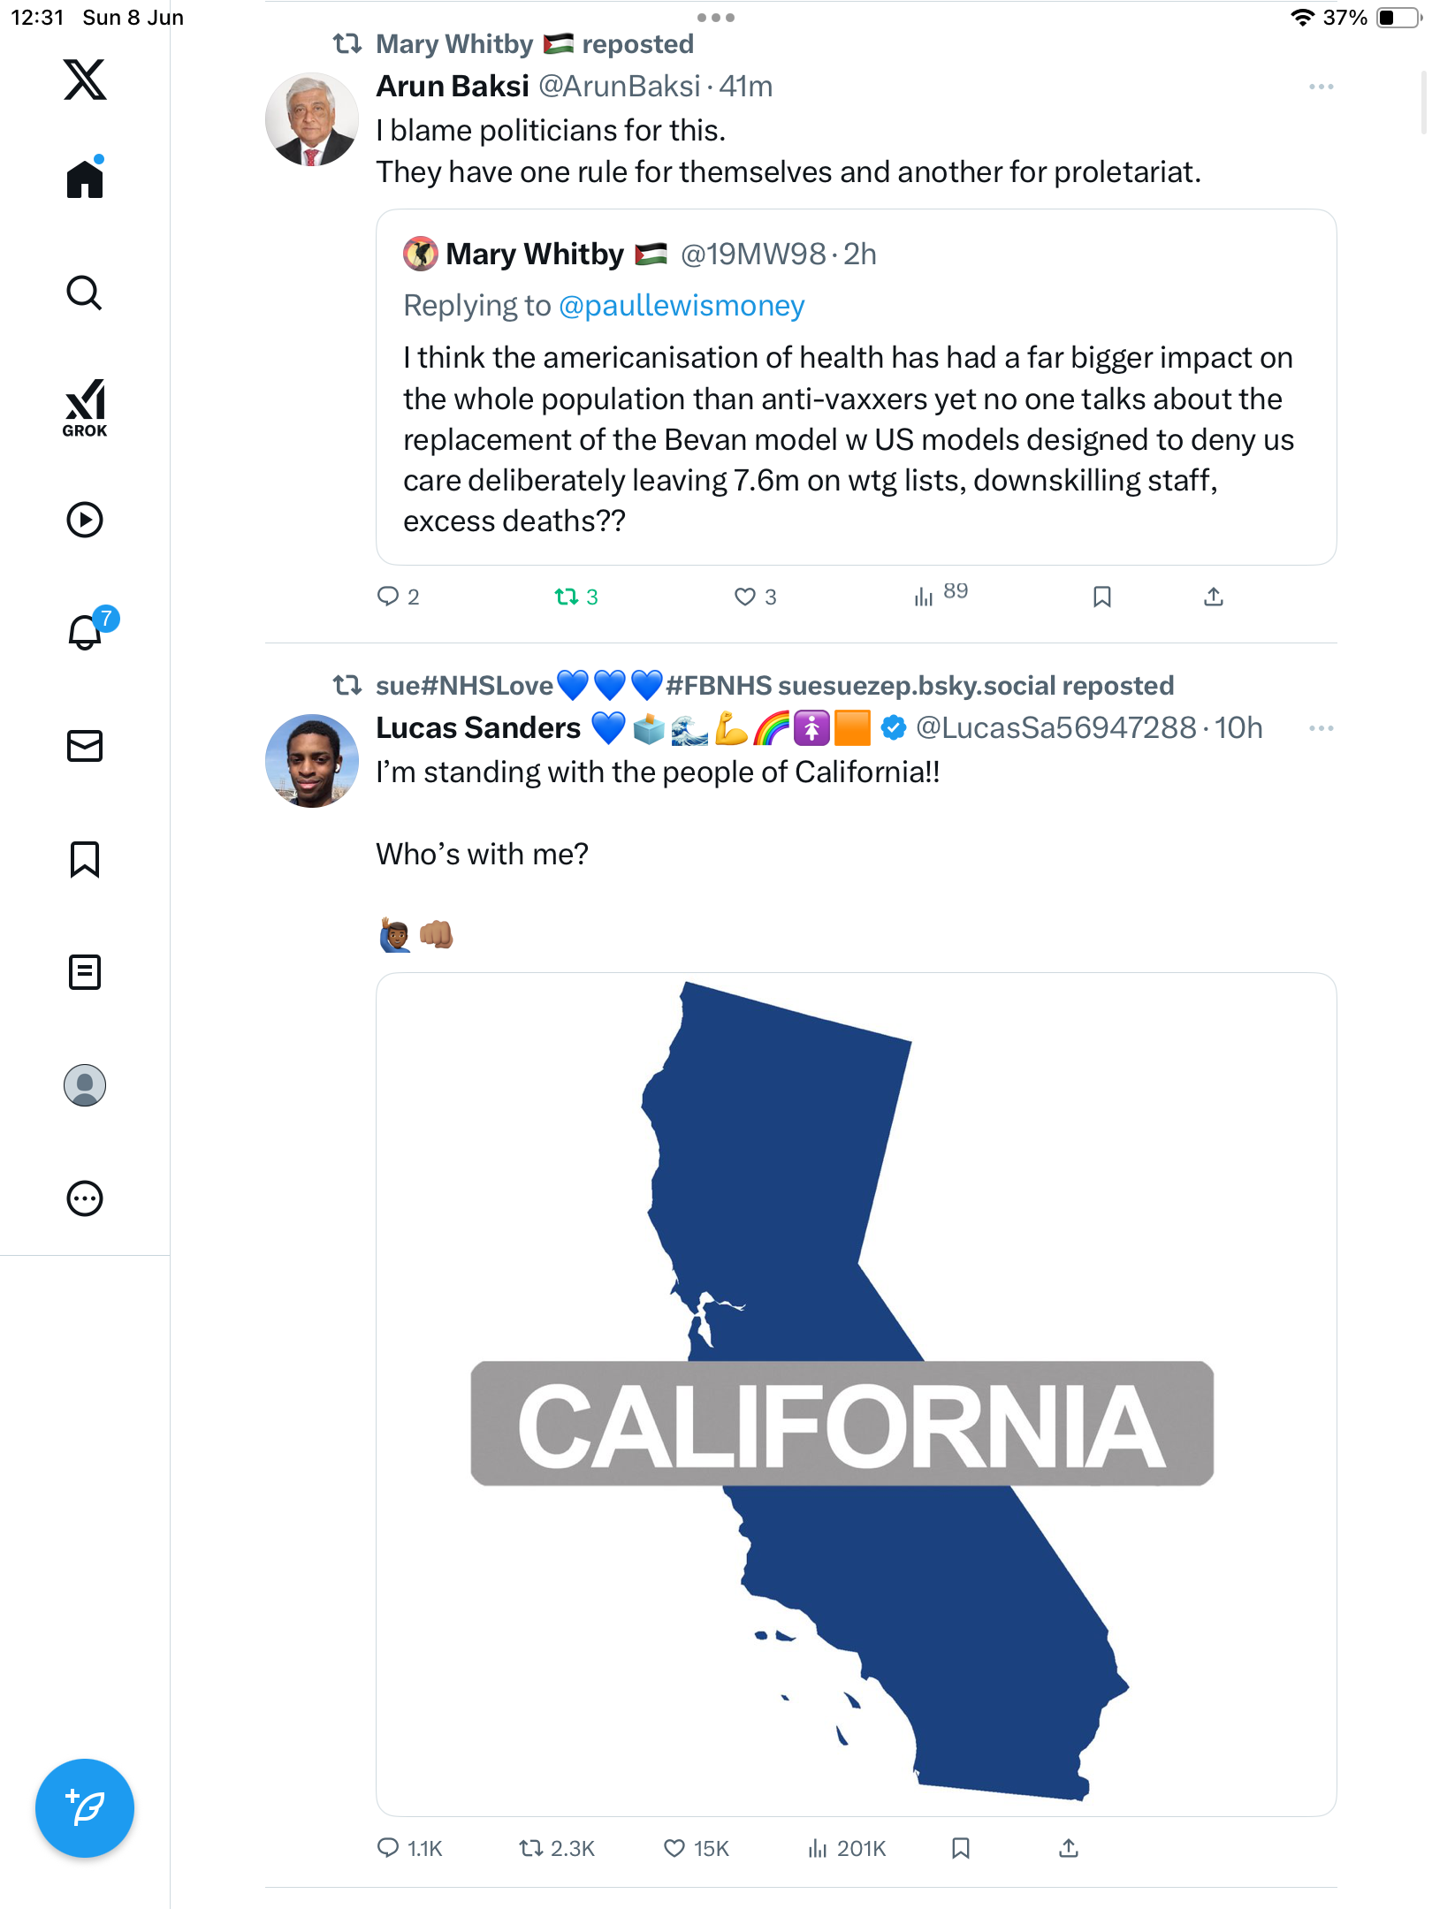Open more options on Lucas Sanders' post
This screenshot has width=1432, height=1909.
pos(1321,728)
